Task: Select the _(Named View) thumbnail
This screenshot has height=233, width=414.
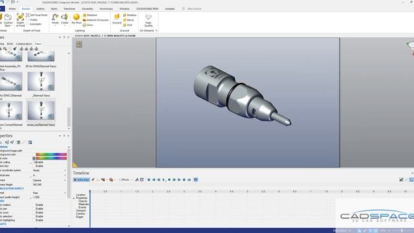Action: 41,82
